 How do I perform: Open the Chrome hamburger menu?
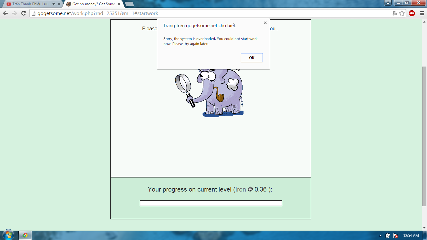tap(422, 13)
